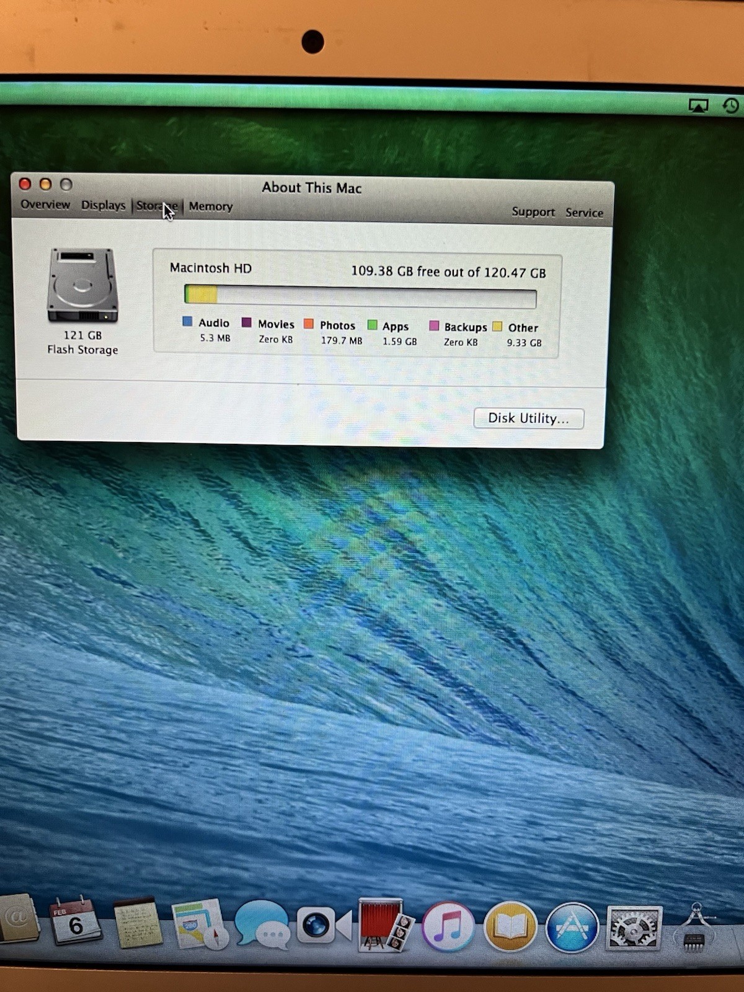Click the 'About This Mac' window title

[x=312, y=187]
